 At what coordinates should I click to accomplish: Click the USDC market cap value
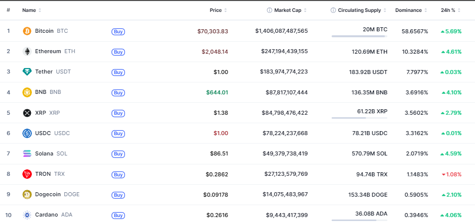tap(285, 133)
